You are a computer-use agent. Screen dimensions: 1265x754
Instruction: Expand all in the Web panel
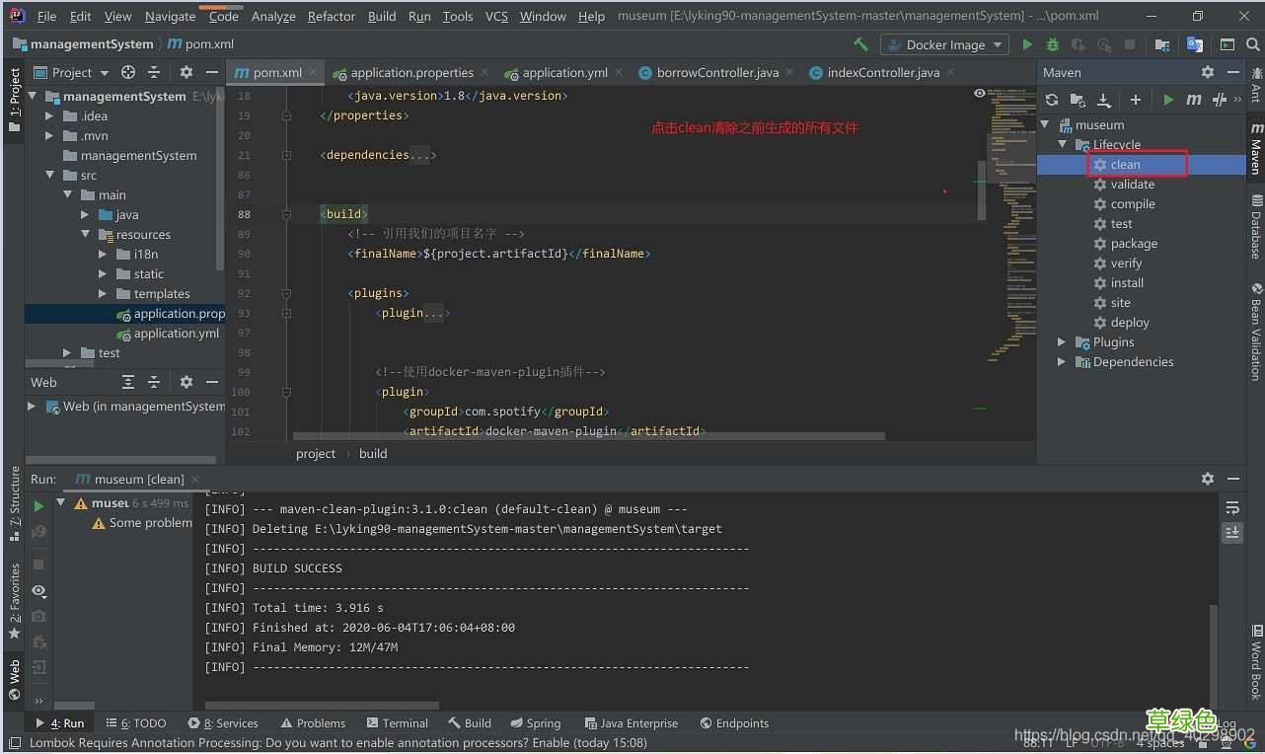point(128,382)
